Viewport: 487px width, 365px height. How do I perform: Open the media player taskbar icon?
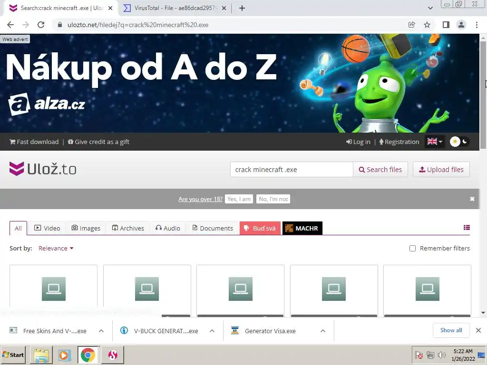pyautogui.click(x=64, y=355)
